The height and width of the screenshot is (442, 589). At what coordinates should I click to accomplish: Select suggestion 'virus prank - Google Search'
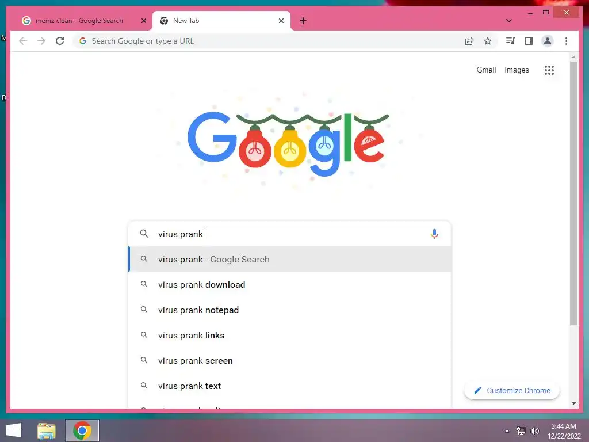coord(290,260)
